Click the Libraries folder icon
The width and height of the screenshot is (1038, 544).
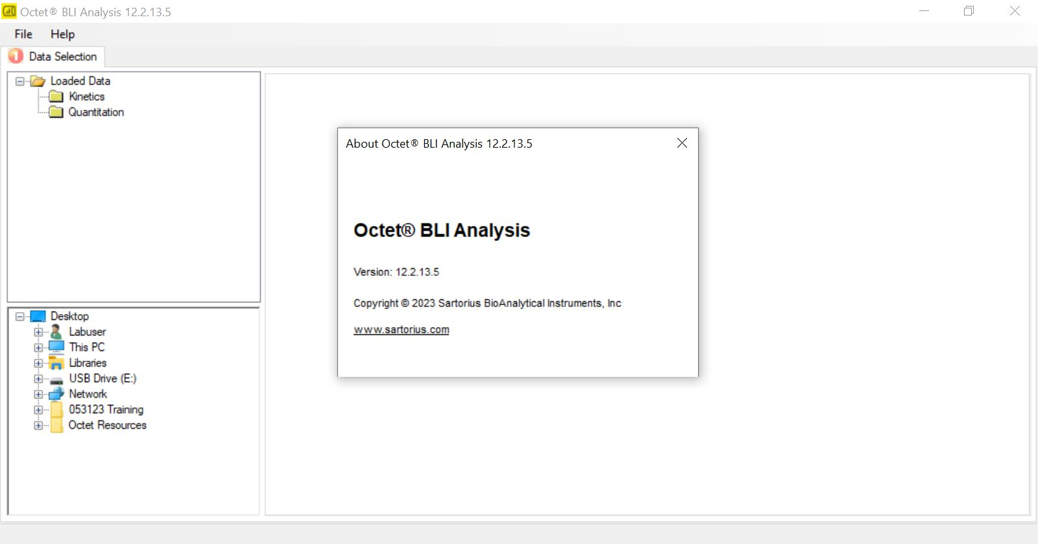point(56,363)
